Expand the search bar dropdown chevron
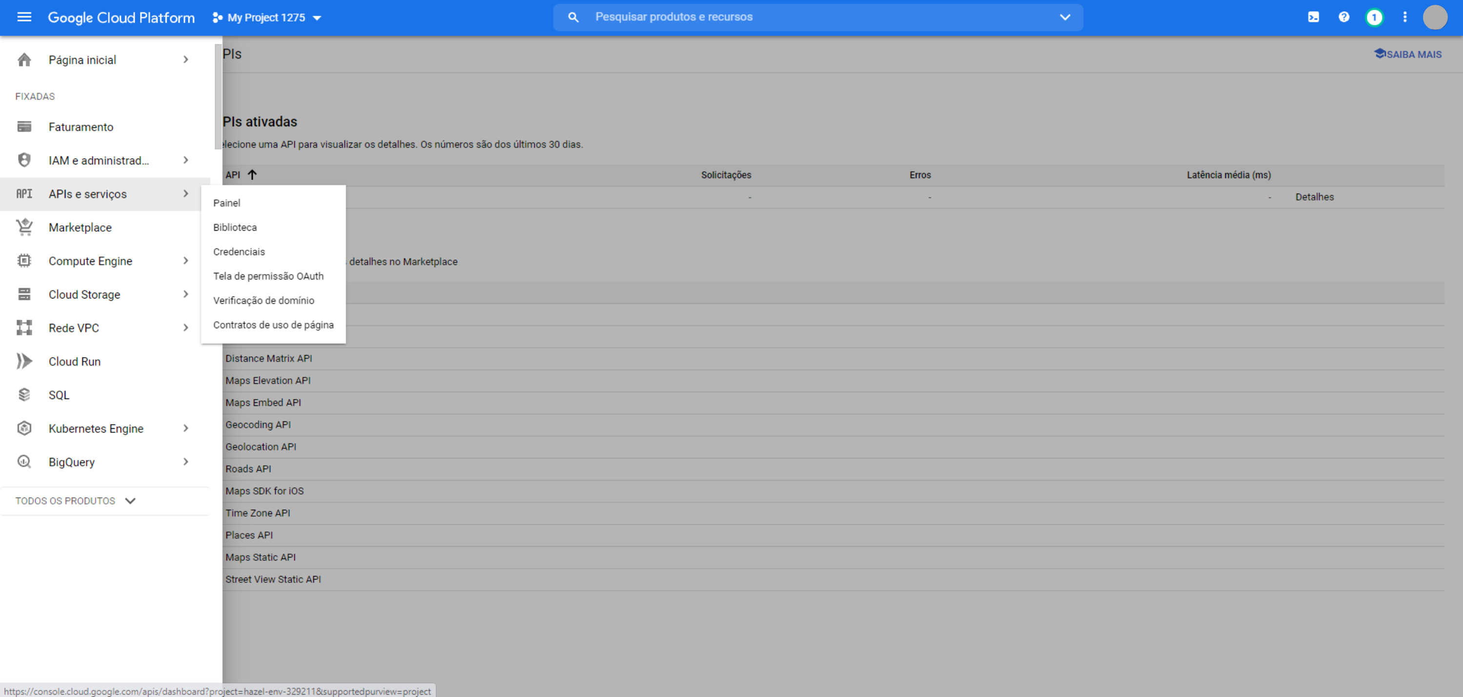1463x697 pixels. 1065,17
